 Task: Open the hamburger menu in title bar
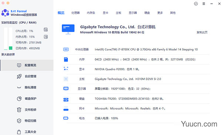coord(204,4)
